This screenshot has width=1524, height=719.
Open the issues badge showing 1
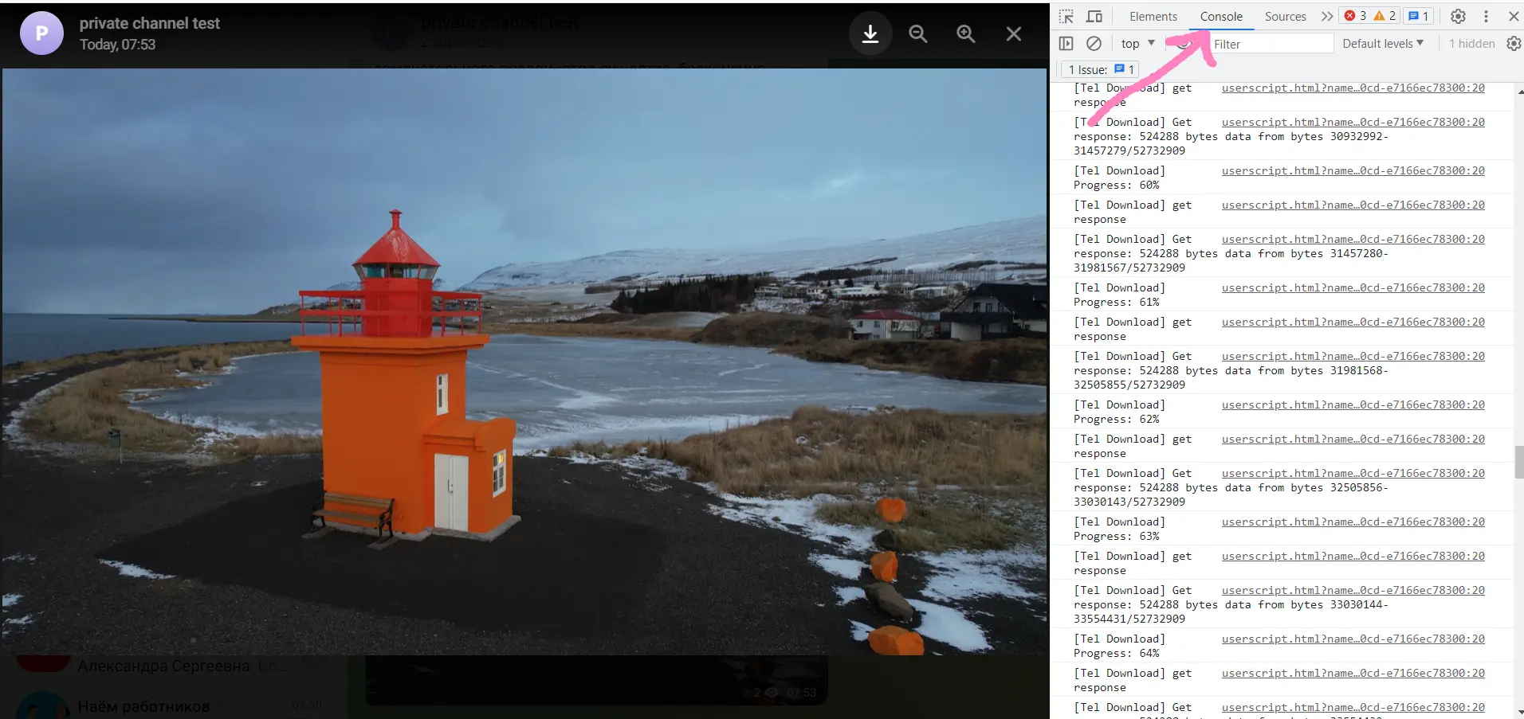1418,16
